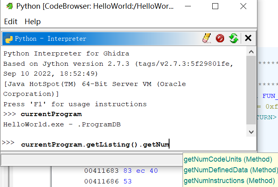The height and width of the screenshot is (187, 278).
Task: Open the Edit menu
Action: [x=11, y=22]
